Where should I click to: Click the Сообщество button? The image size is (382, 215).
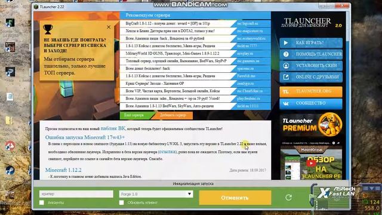pyautogui.click(x=311, y=103)
